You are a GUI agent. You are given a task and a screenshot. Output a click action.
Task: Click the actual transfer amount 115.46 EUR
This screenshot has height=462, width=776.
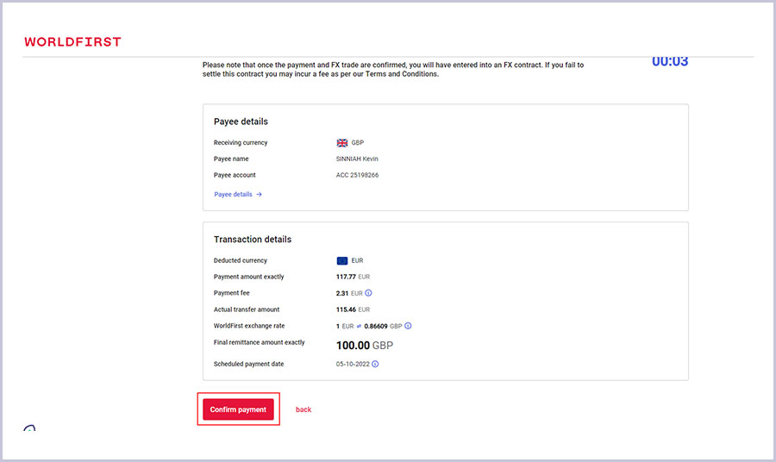[x=353, y=309]
